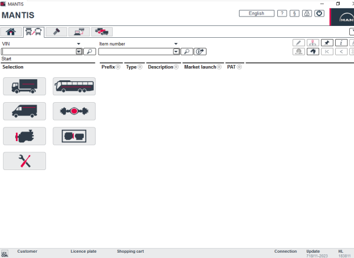
Task: Click the Item number search magnifier
Action: [x=186, y=51]
